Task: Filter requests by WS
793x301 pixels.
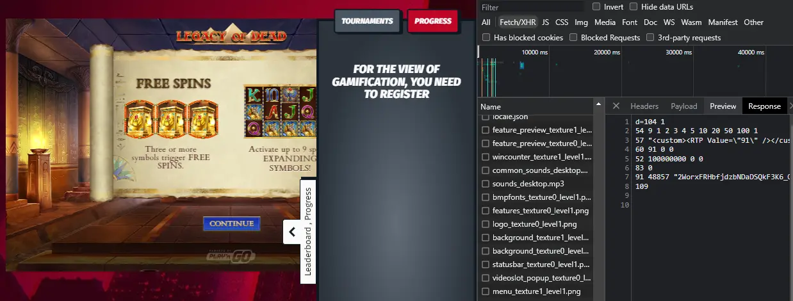Action: point(669,22)
